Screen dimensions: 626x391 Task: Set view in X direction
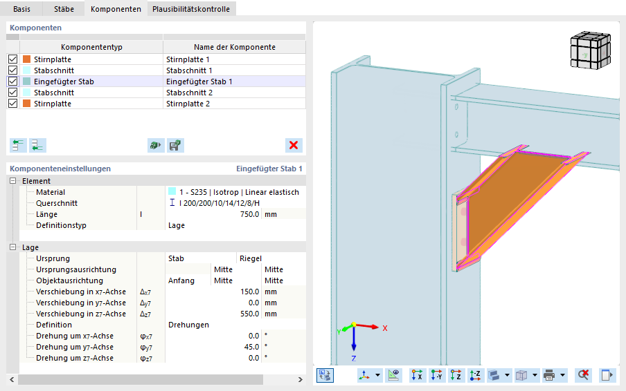pyautogui.click(x=417, y=375)
